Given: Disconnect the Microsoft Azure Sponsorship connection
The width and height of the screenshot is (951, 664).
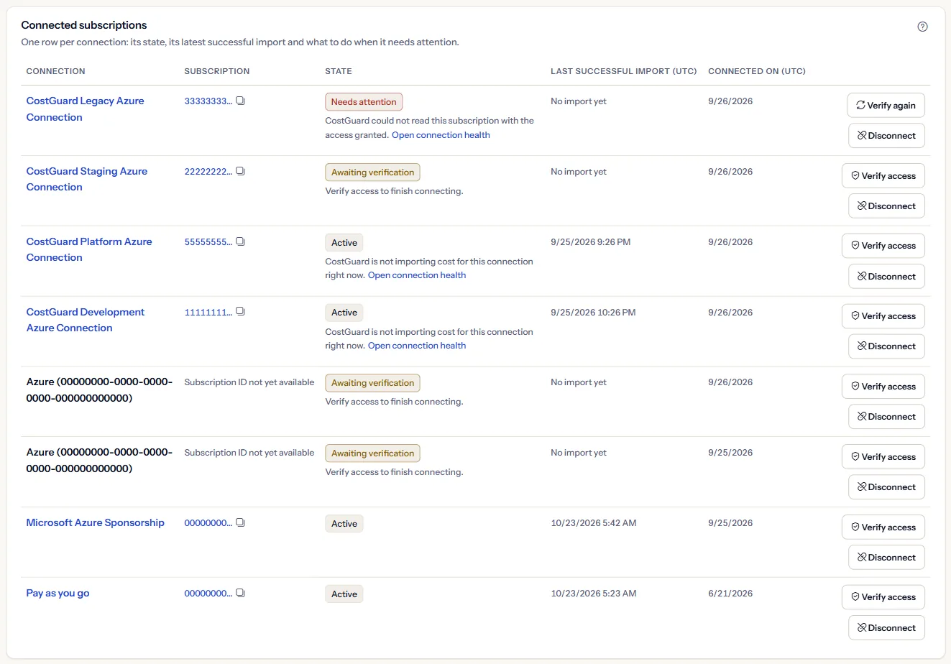Looking at the screenshot, I should click(x=886, y=558).
